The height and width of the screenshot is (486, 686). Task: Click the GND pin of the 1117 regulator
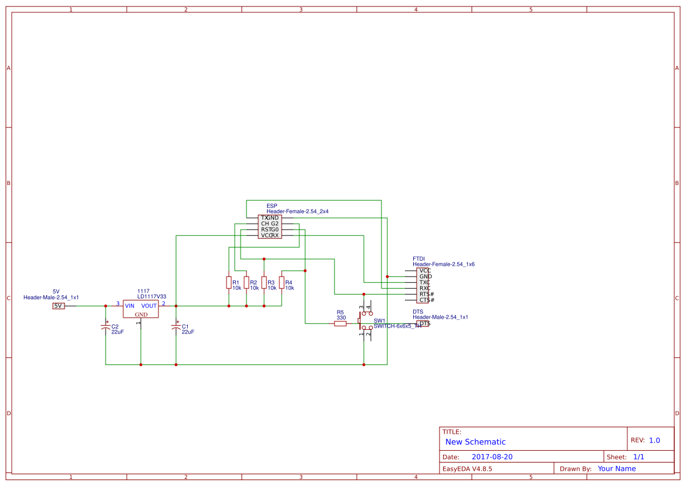click(141, 316)
